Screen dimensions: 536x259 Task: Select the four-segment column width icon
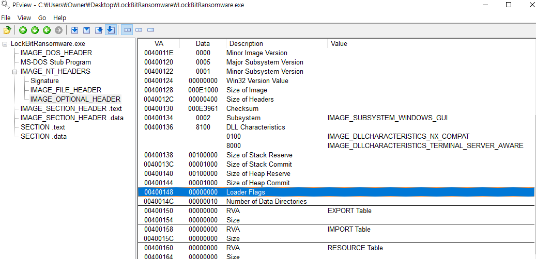click(x=127, y=30)
